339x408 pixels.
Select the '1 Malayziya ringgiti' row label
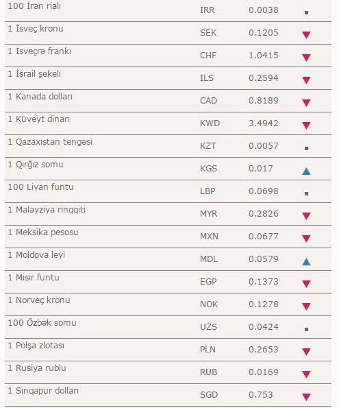tap(47, 210)
